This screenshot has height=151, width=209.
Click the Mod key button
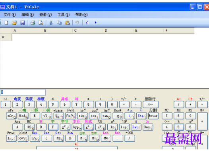coord(23,116)
